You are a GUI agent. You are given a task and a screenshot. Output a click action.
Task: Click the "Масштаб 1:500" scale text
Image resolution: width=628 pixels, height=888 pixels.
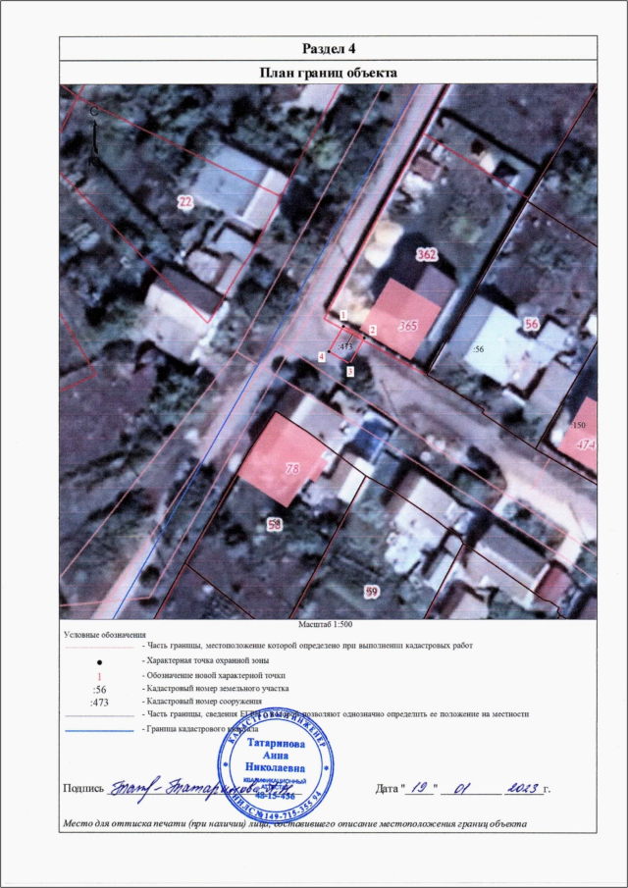pos(325,624)
